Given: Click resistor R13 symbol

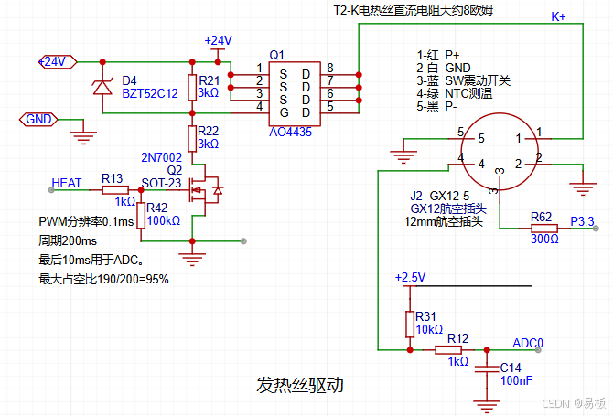Looking at the screenshot, I should 115,190.
